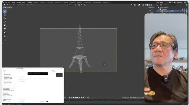This screenshot has height=105, width=189.
Task: Switch to the Layout workspace tab
Action: [30, 2]
